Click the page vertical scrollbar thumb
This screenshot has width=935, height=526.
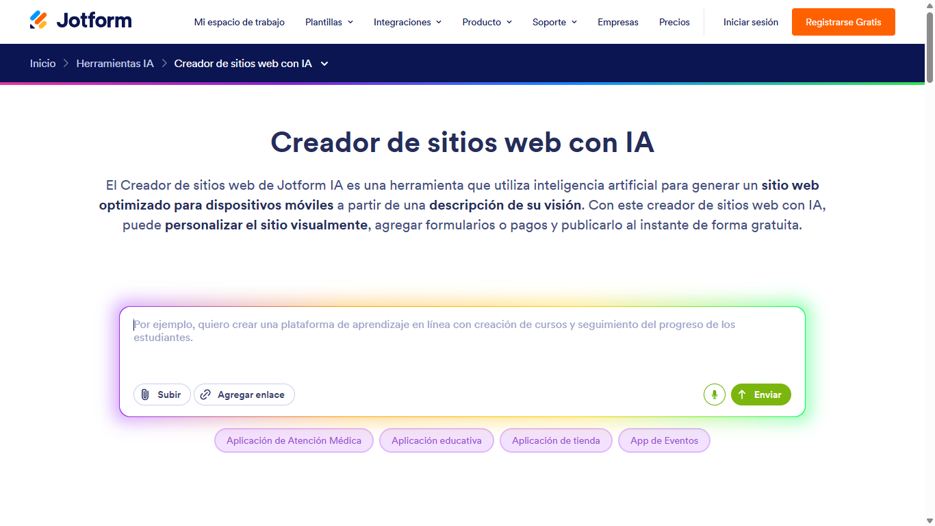coord(930,47)
